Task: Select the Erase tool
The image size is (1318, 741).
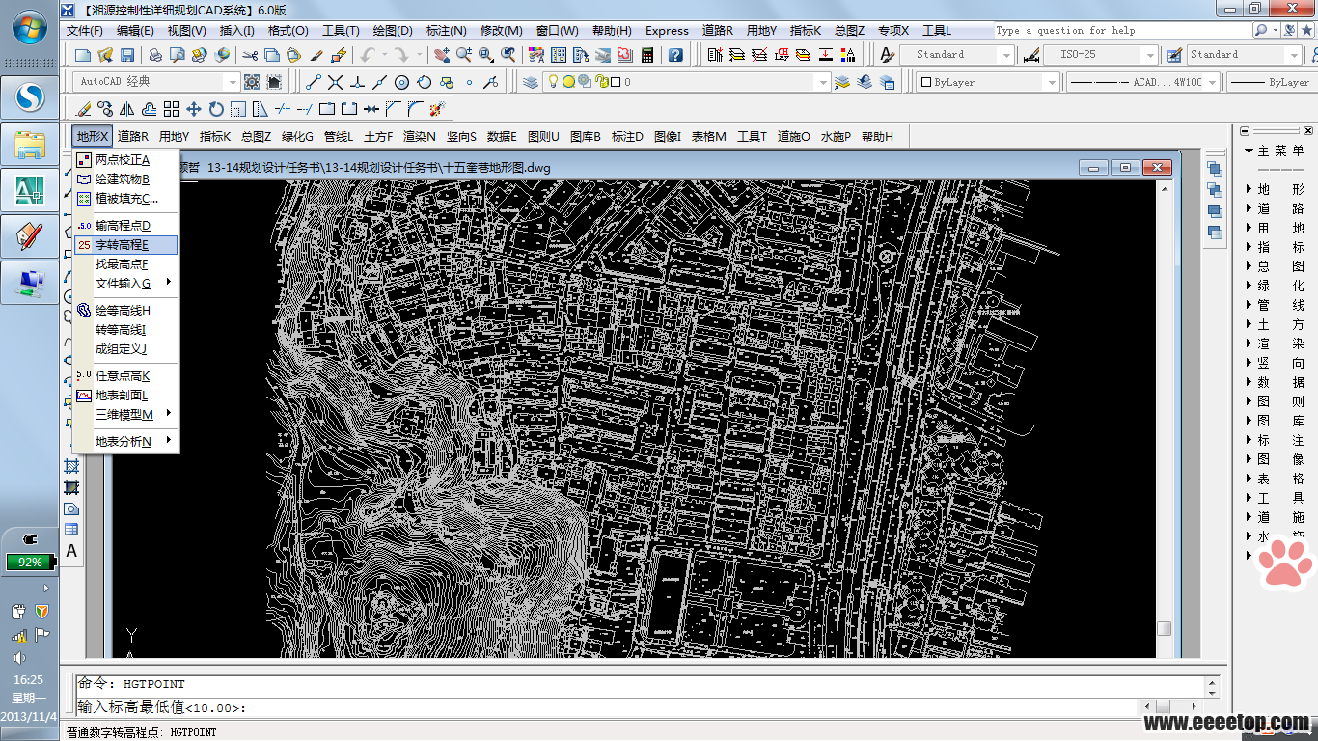Action: [x=84, y=109]
